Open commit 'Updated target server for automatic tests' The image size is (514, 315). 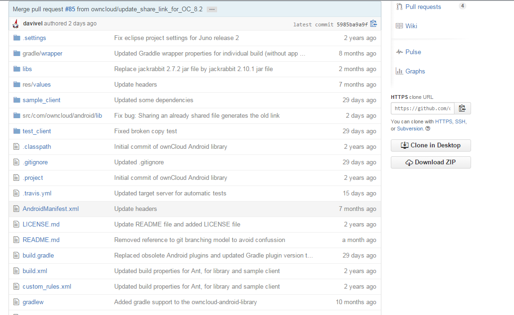170,194
